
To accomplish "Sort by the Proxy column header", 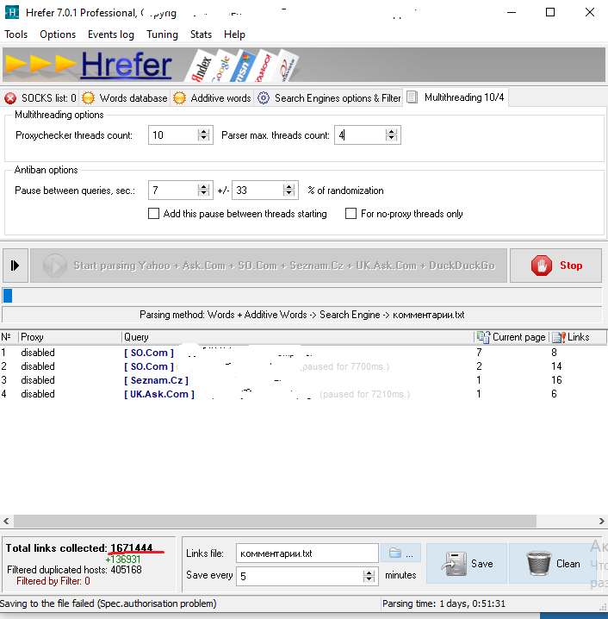I will [x=70, y=337].
